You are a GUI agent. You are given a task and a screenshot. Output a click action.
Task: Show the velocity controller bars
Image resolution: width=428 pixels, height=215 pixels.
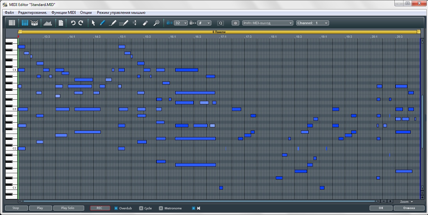[48, 23]
